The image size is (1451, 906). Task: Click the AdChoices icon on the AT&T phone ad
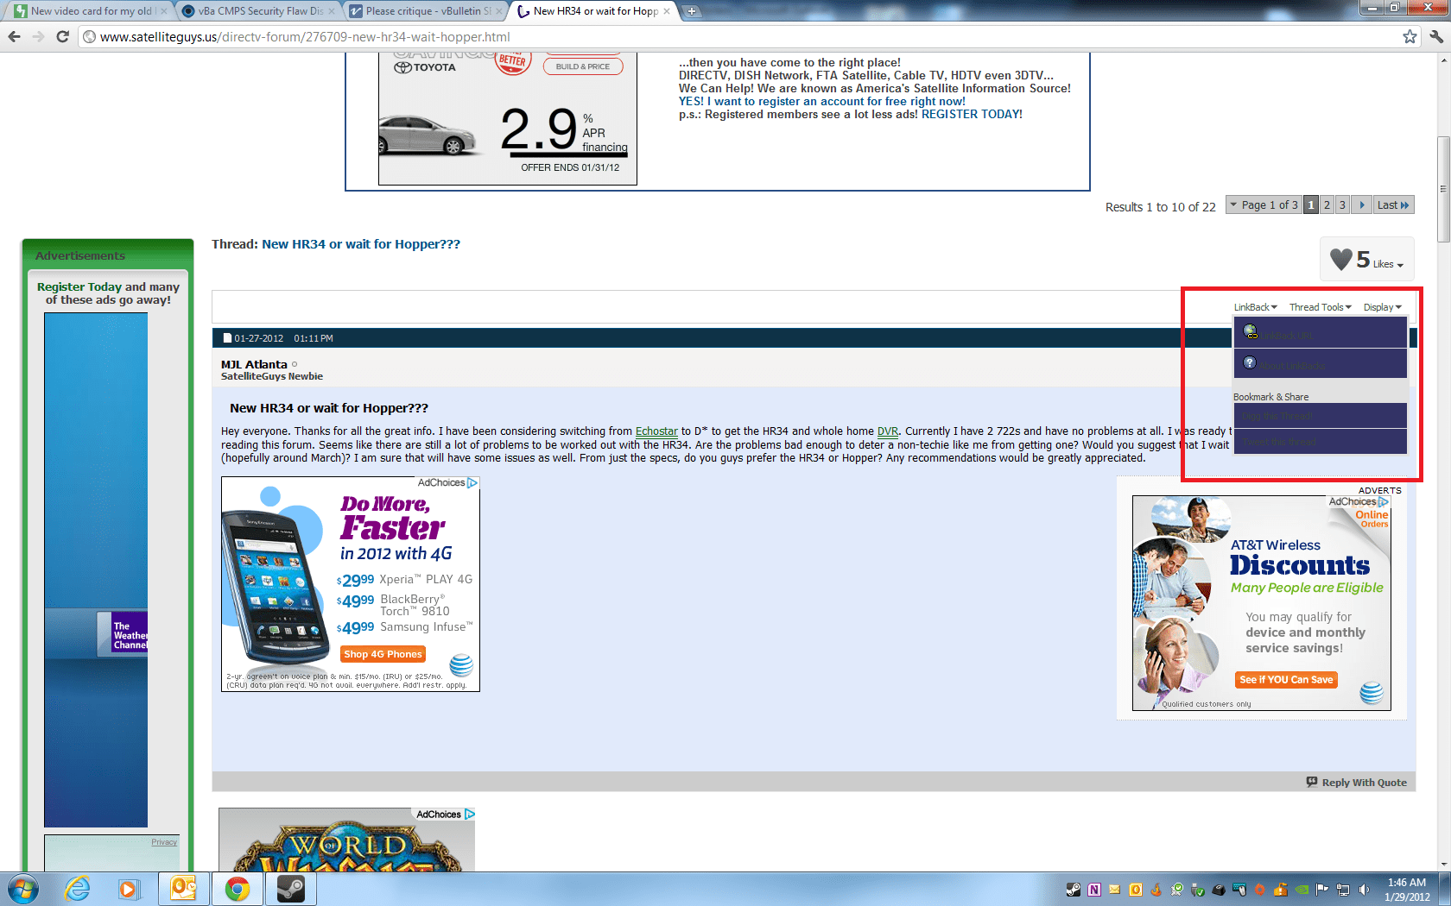click(472, 482)
